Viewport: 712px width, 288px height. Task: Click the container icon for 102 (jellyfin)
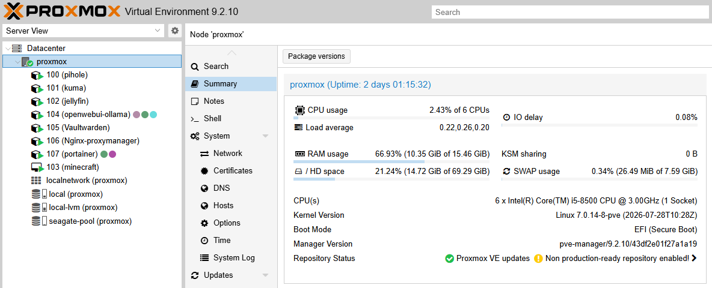pyautogui.click(x=37, y=101)
